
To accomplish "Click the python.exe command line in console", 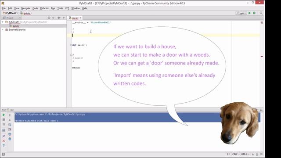I will 50,114.
